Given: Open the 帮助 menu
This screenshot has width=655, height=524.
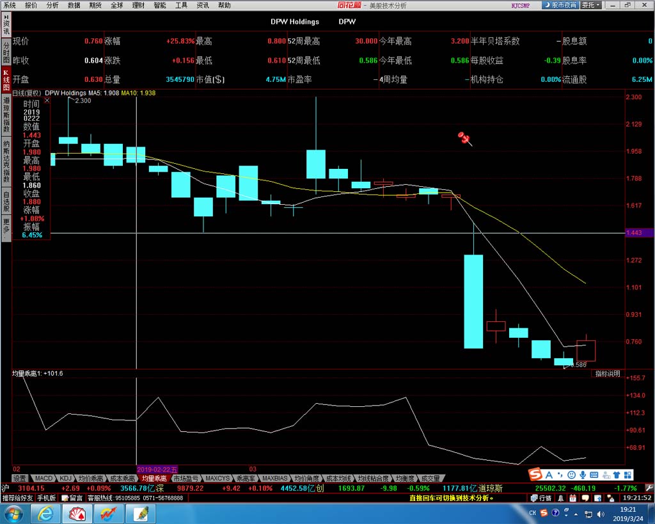Looking at the screenshot, I should tap(225, 5).
